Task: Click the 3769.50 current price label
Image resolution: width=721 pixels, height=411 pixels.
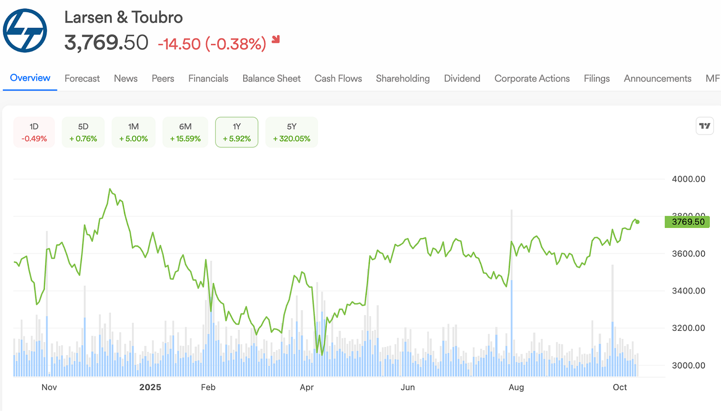Action: click(687, 222)
